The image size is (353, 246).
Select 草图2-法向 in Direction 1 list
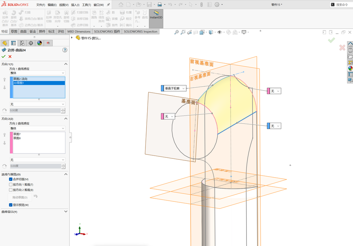tap(39, 79)
